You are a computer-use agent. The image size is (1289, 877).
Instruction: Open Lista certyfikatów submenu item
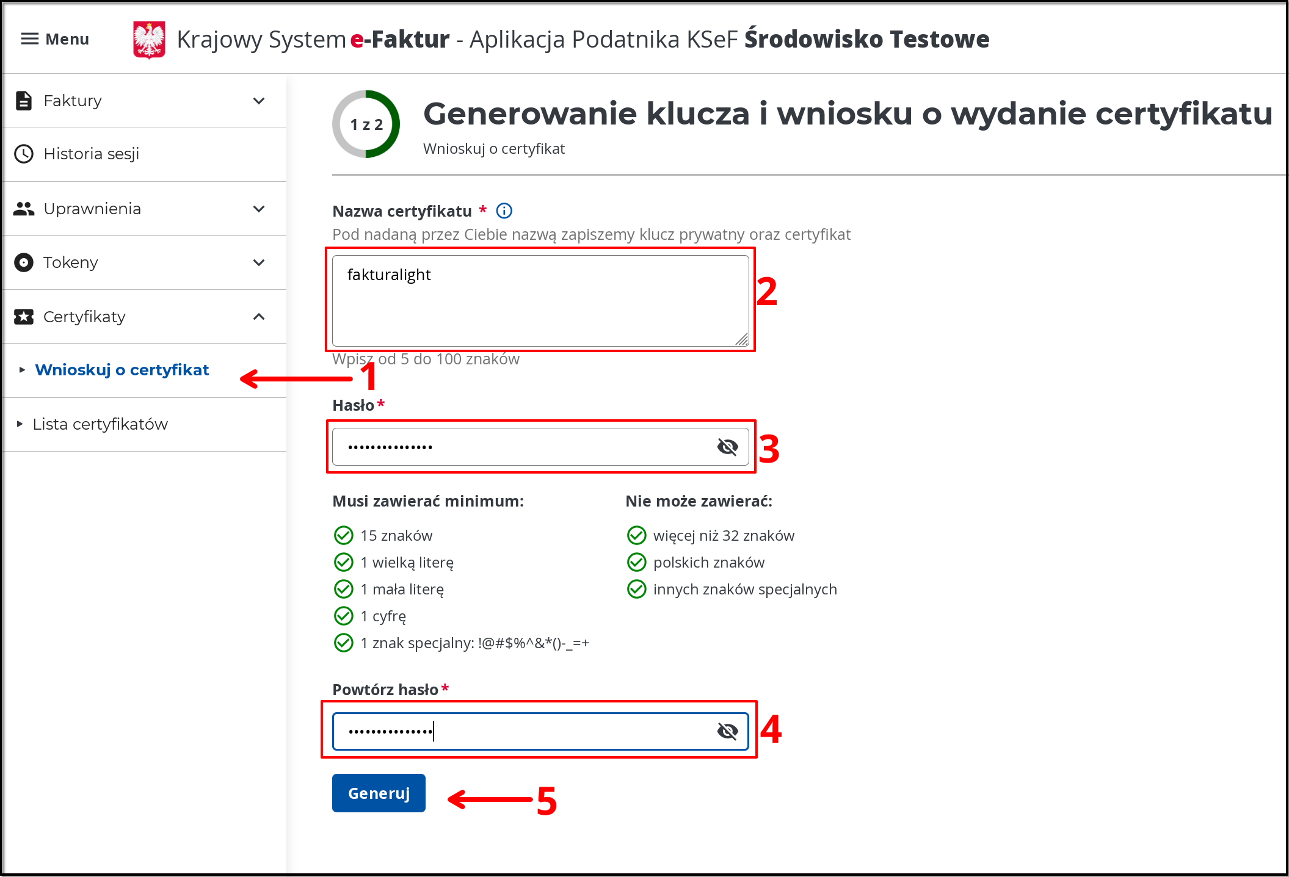click(100, 424)
